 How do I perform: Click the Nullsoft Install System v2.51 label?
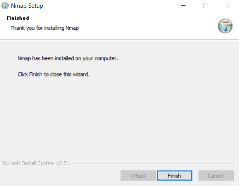point(36,163)
